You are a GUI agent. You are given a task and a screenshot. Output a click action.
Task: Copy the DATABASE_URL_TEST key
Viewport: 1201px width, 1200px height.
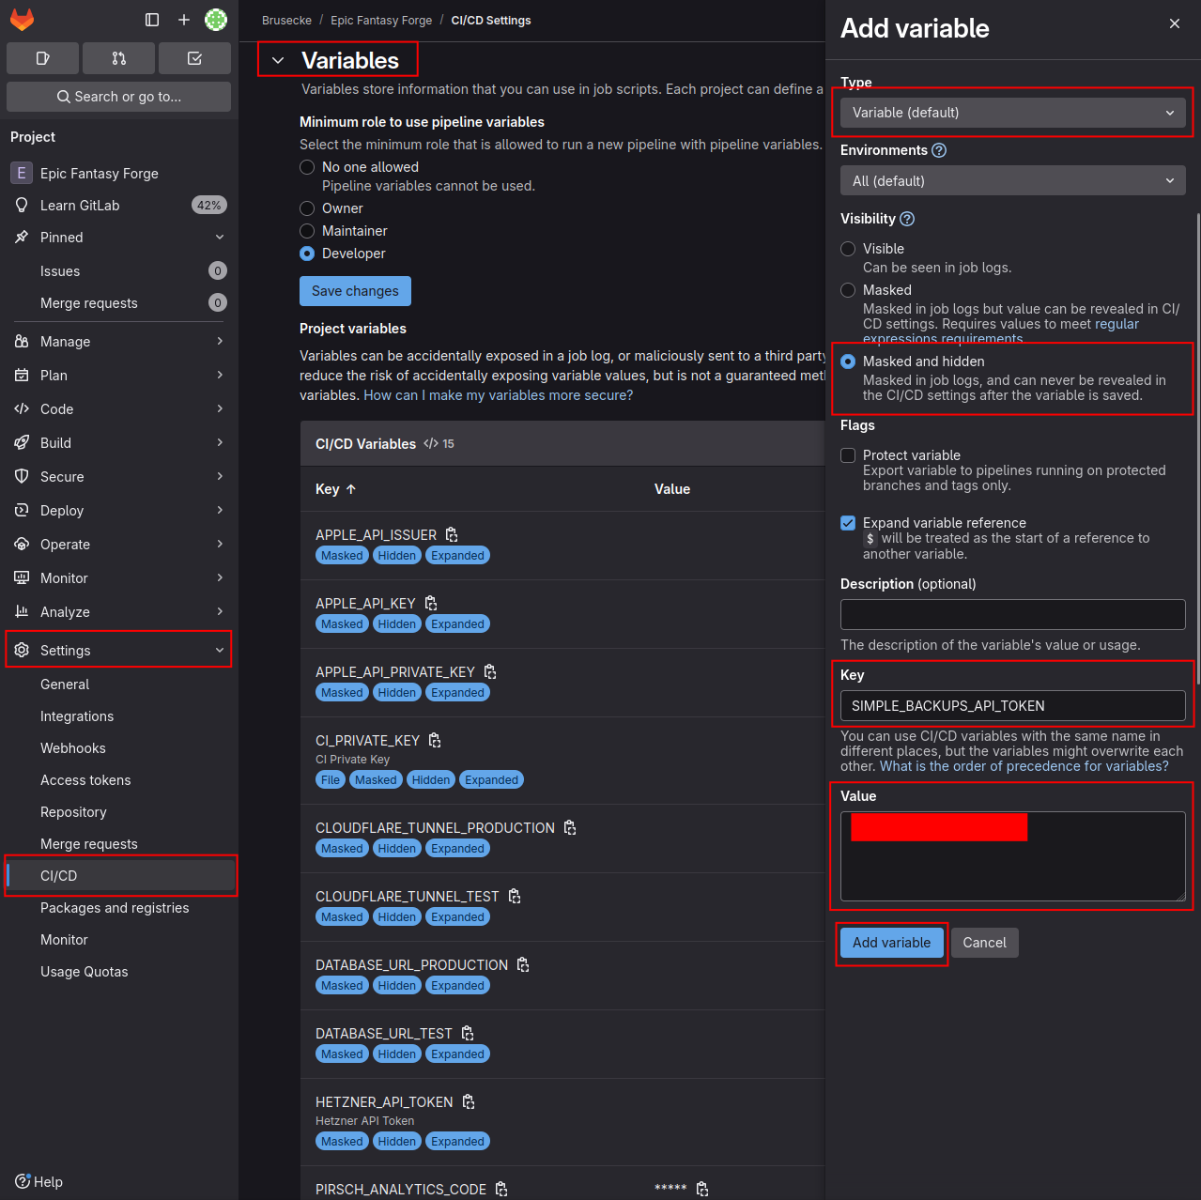pyautogui.click(x=468, y=1033)
